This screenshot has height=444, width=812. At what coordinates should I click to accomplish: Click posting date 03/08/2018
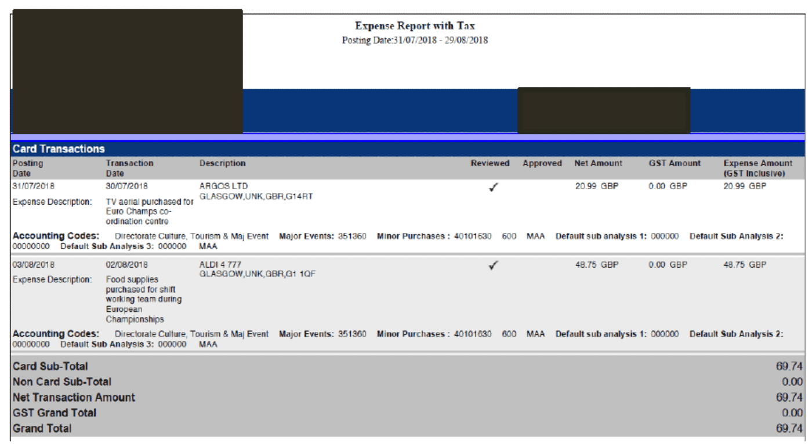coord(34,265)
